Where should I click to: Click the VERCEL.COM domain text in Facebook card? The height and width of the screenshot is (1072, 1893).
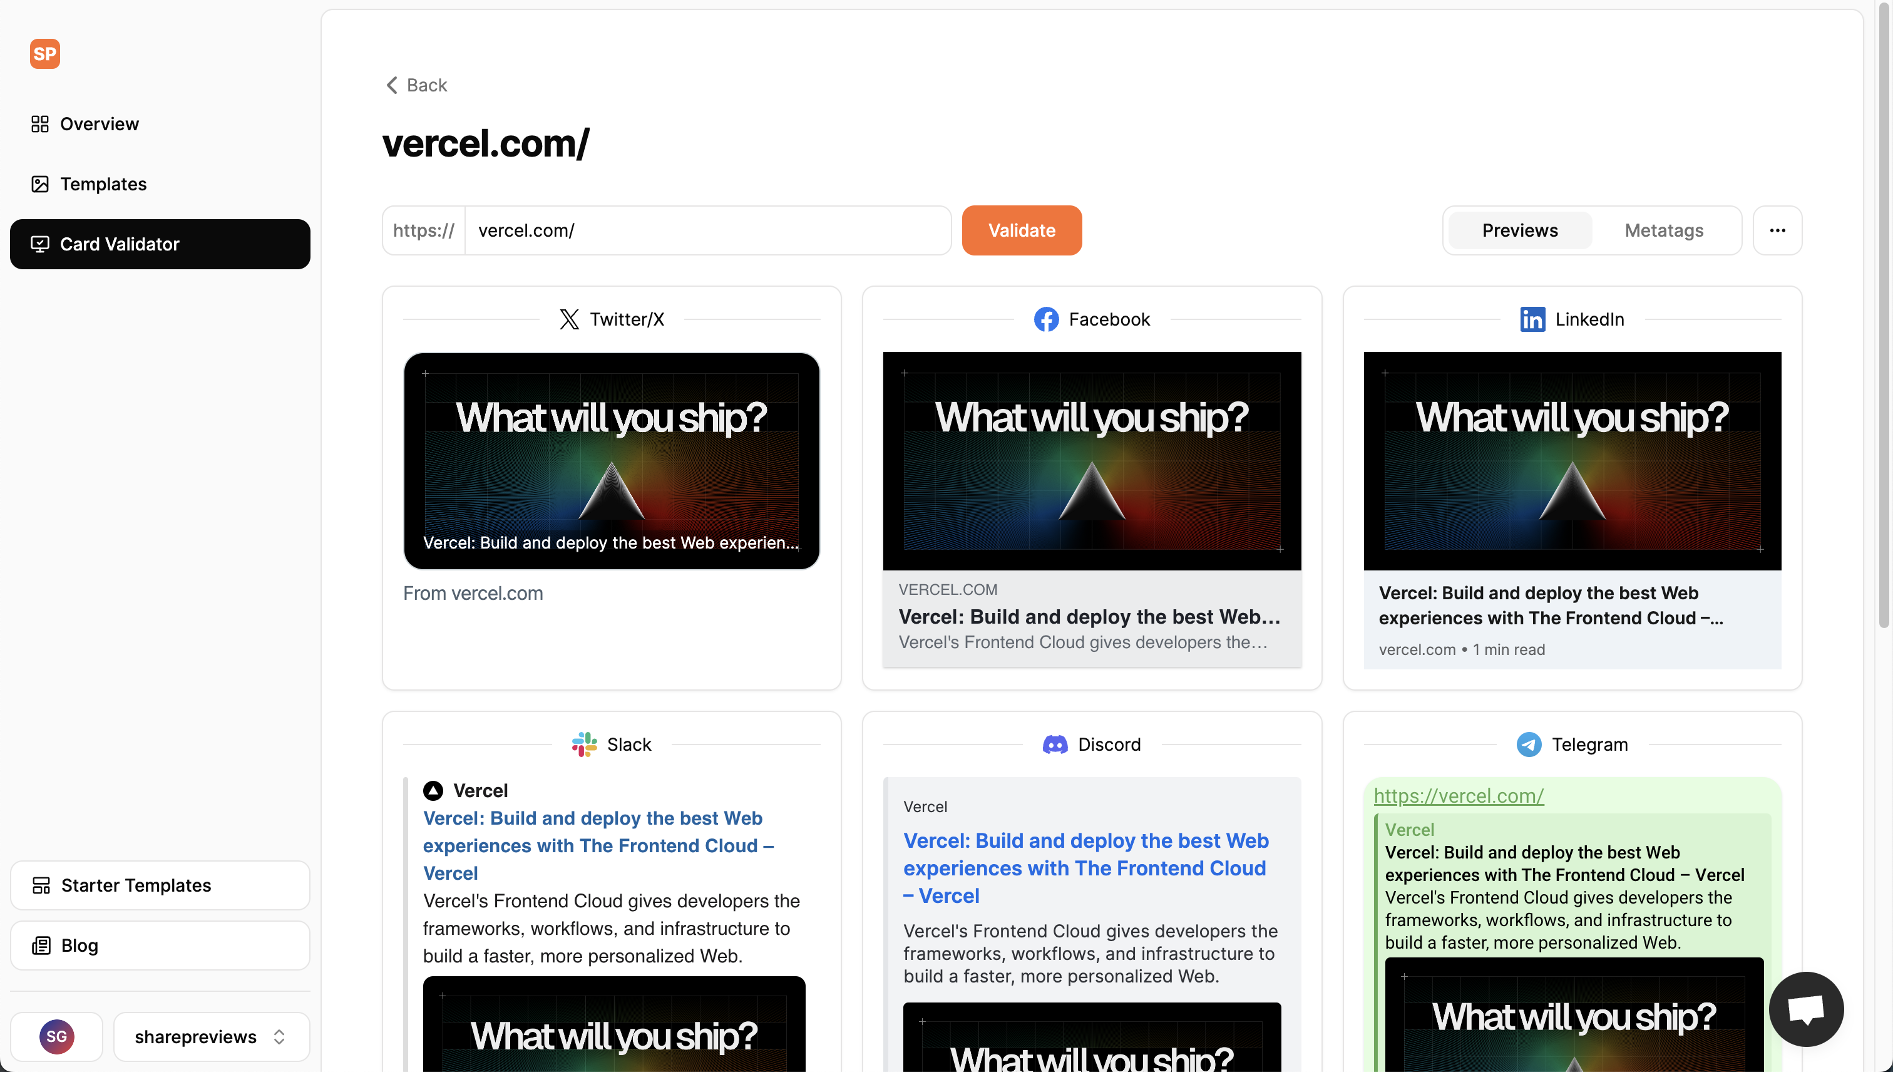point(948,590)
